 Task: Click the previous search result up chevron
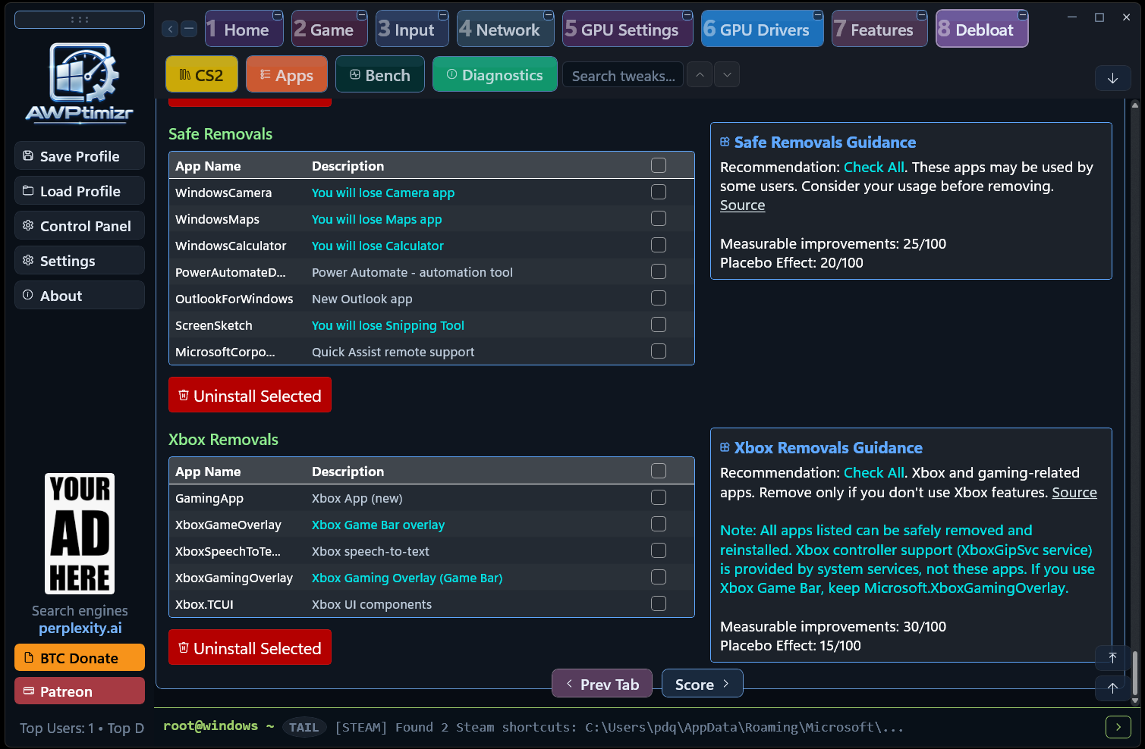click(x=700, y=74)
